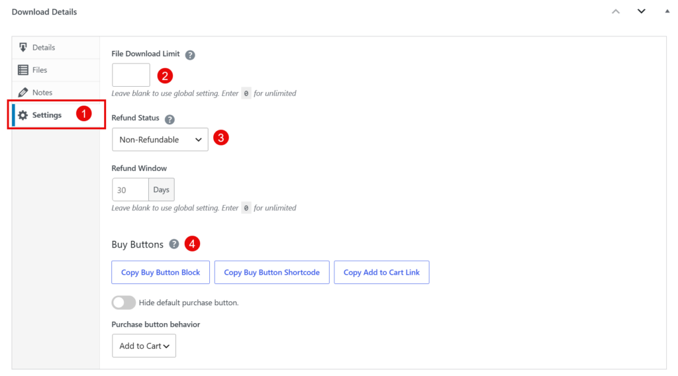Click help icon next to Refund Status

click(169, 119)
